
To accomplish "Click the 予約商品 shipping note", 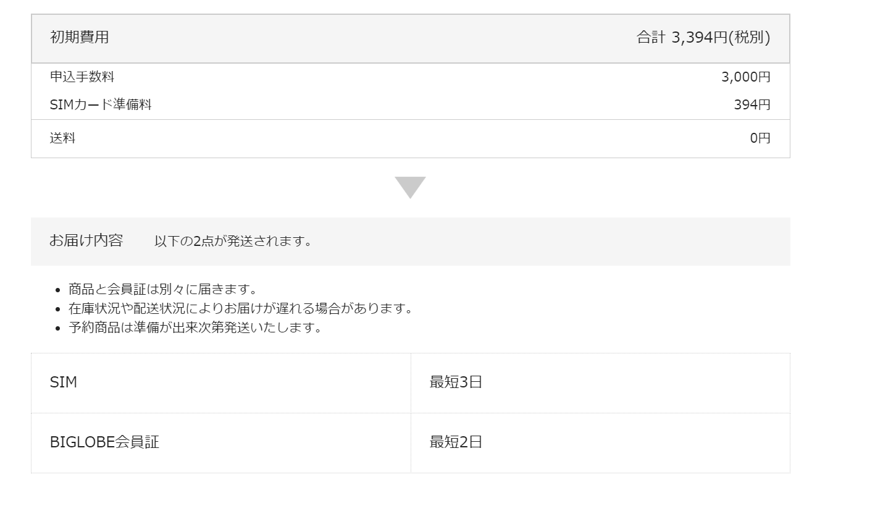I will tap(196, 327).
